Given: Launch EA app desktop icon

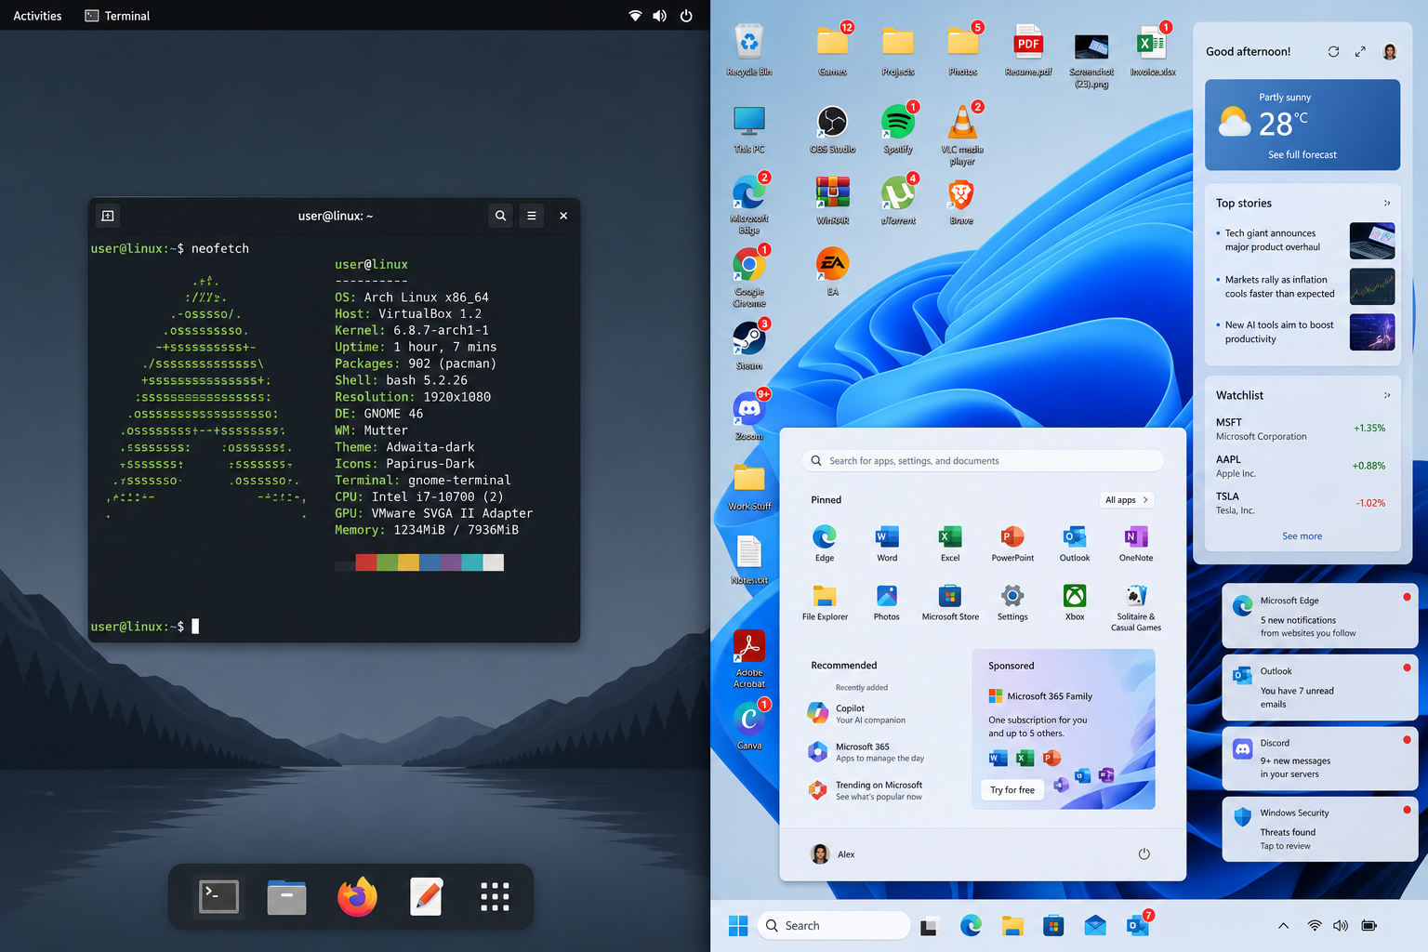Looking at the screenshot, I should pyautogui.click(x=832, y=271).
